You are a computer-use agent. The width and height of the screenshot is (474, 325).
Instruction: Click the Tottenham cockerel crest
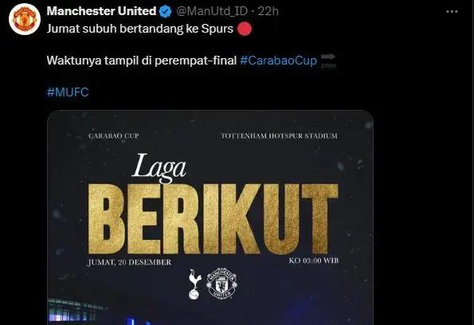[x=194, y=284]
